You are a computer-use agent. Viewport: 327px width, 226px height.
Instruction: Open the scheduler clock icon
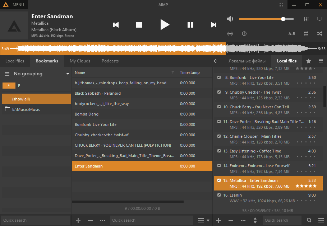pos(244,33)
